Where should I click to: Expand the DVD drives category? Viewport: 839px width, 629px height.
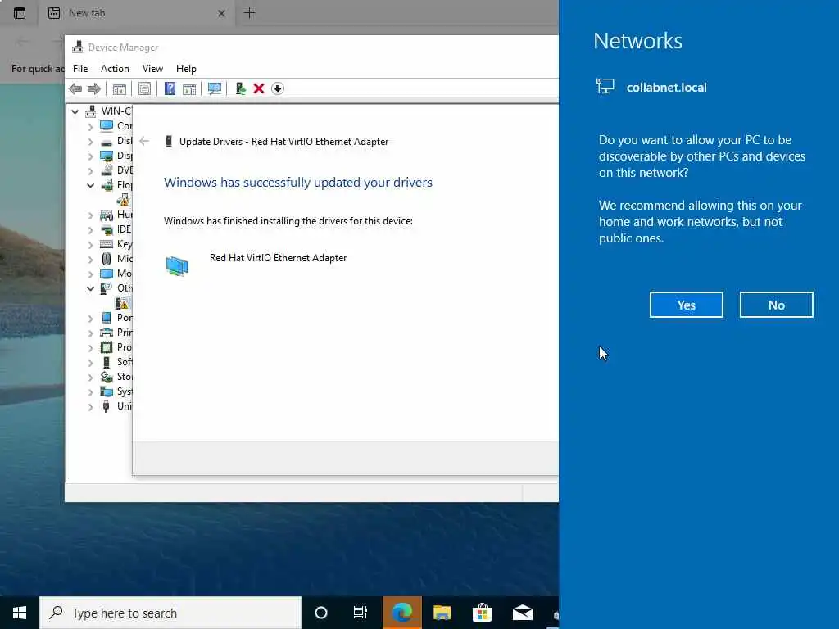pyautogui.click(x=90, y=170)
